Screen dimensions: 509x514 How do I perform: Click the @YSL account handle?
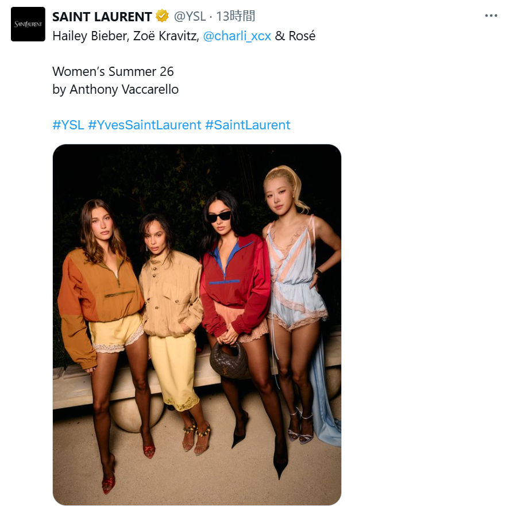[x=191, y=16]
